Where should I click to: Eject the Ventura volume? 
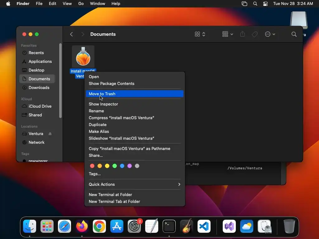(x=50, y=134)
